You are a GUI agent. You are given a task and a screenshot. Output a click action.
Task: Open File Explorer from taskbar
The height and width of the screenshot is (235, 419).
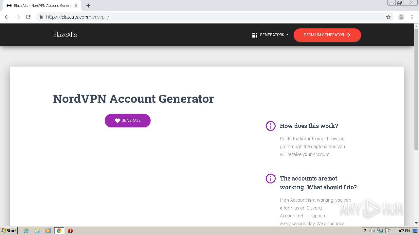click(37, 231)
